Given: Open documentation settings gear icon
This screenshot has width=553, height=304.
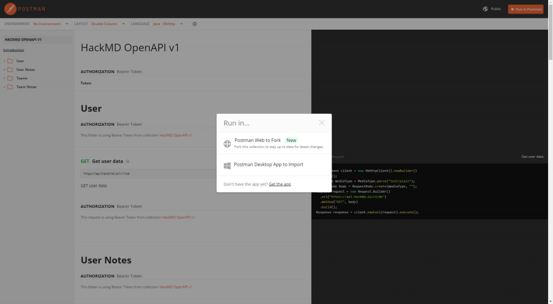Looking at the screenshot, I should (x=194, y=24).
